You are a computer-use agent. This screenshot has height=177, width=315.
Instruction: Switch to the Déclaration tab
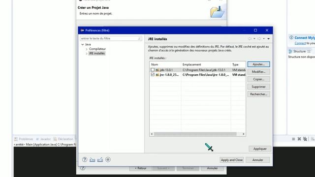(63, 139)
